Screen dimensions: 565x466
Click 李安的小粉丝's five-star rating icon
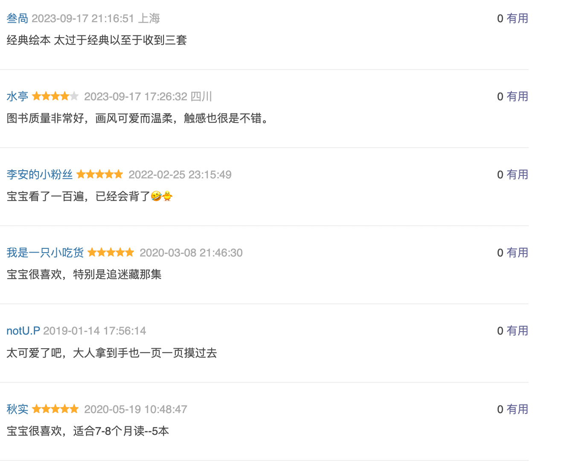(100, 174)
